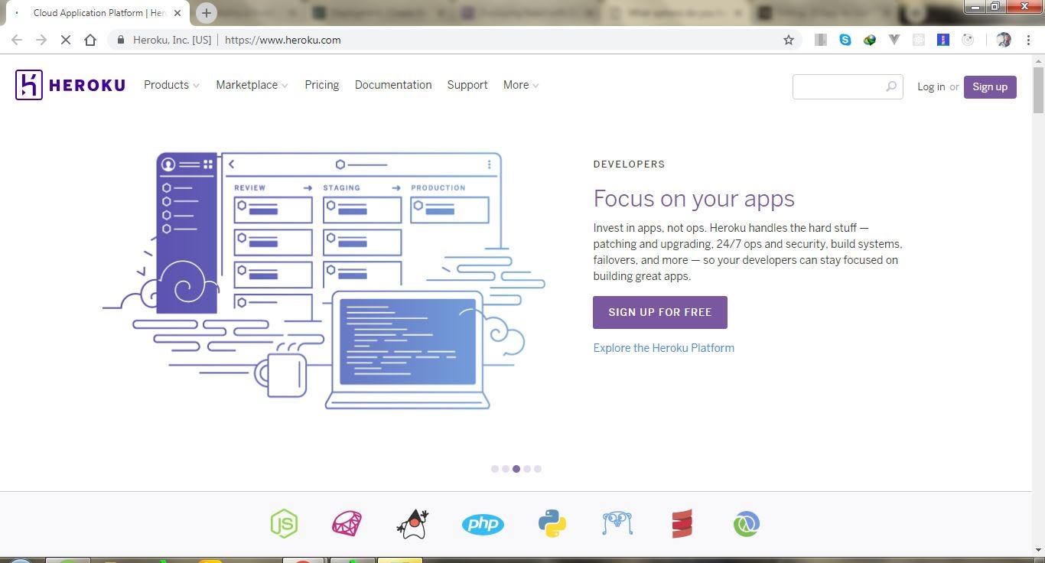Click the Log in link
1045x563 pixels.
tap(931, 86)
